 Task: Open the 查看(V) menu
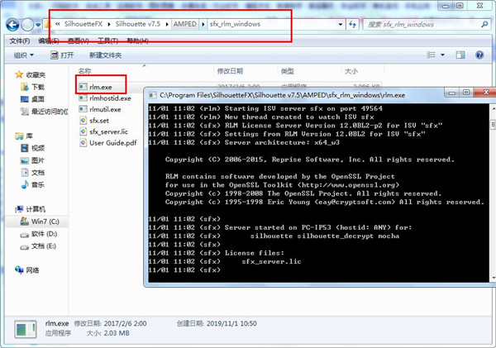tap(79, 41)
